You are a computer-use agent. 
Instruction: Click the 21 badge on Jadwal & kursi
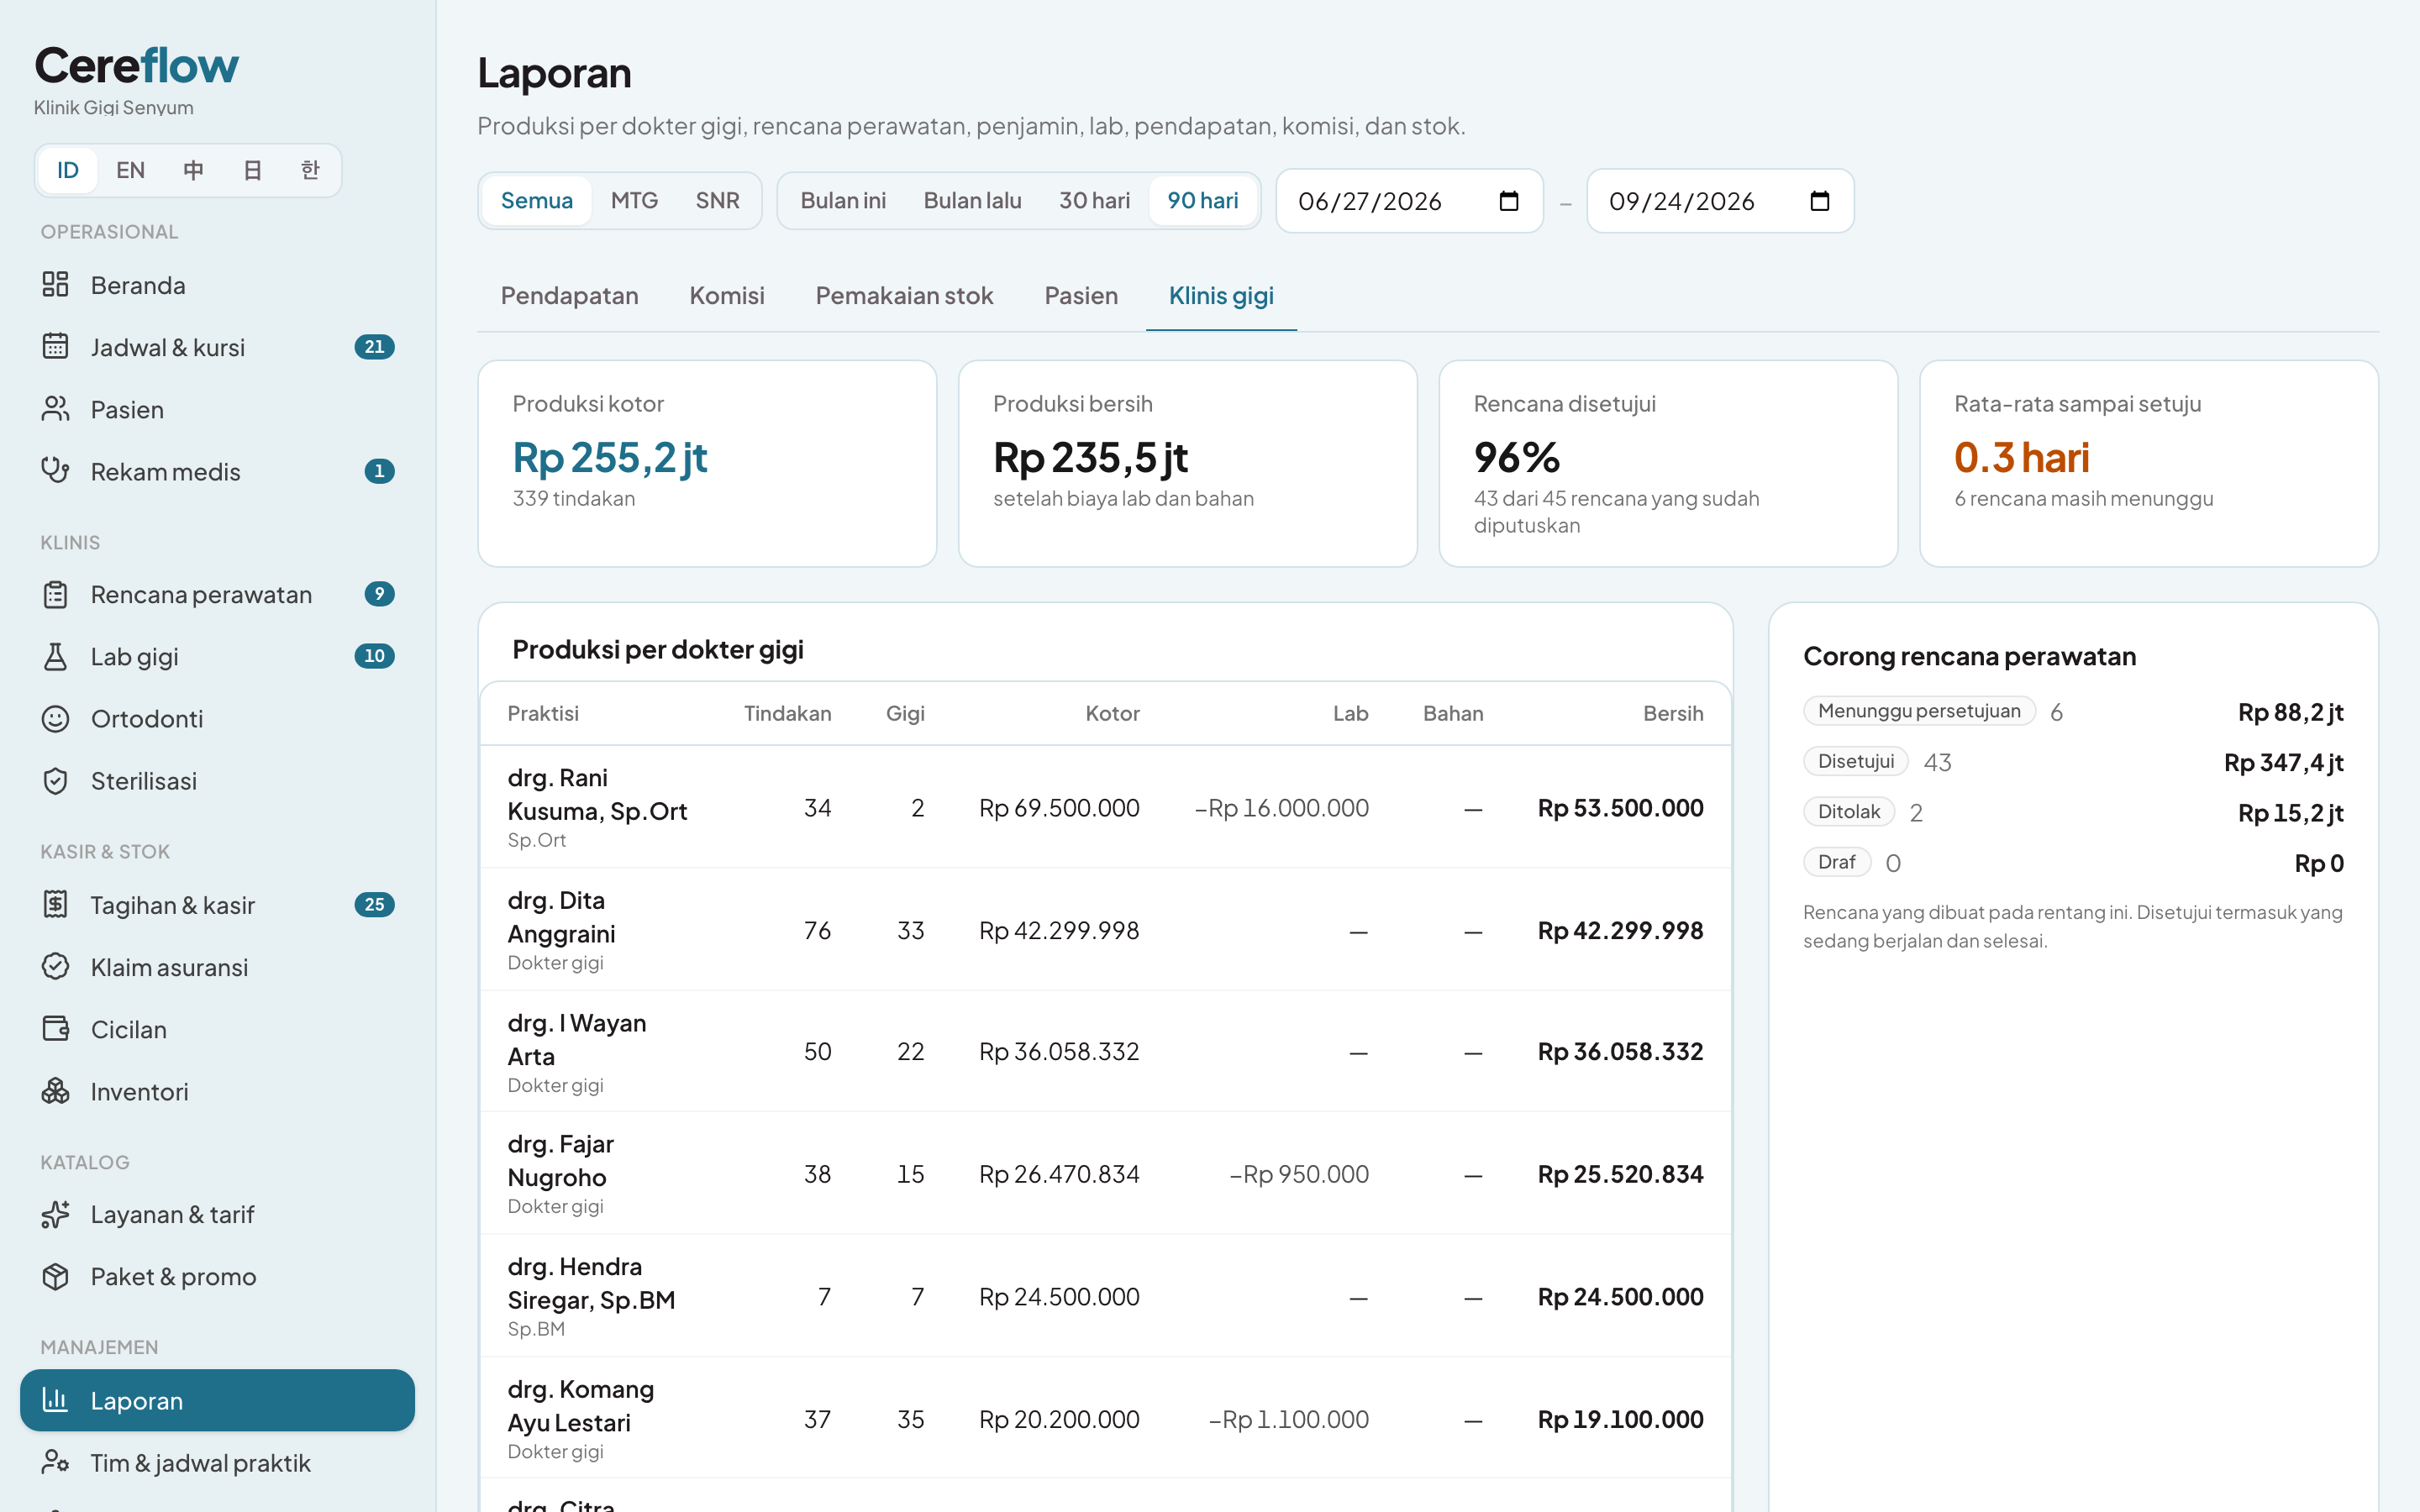(374, 347)
